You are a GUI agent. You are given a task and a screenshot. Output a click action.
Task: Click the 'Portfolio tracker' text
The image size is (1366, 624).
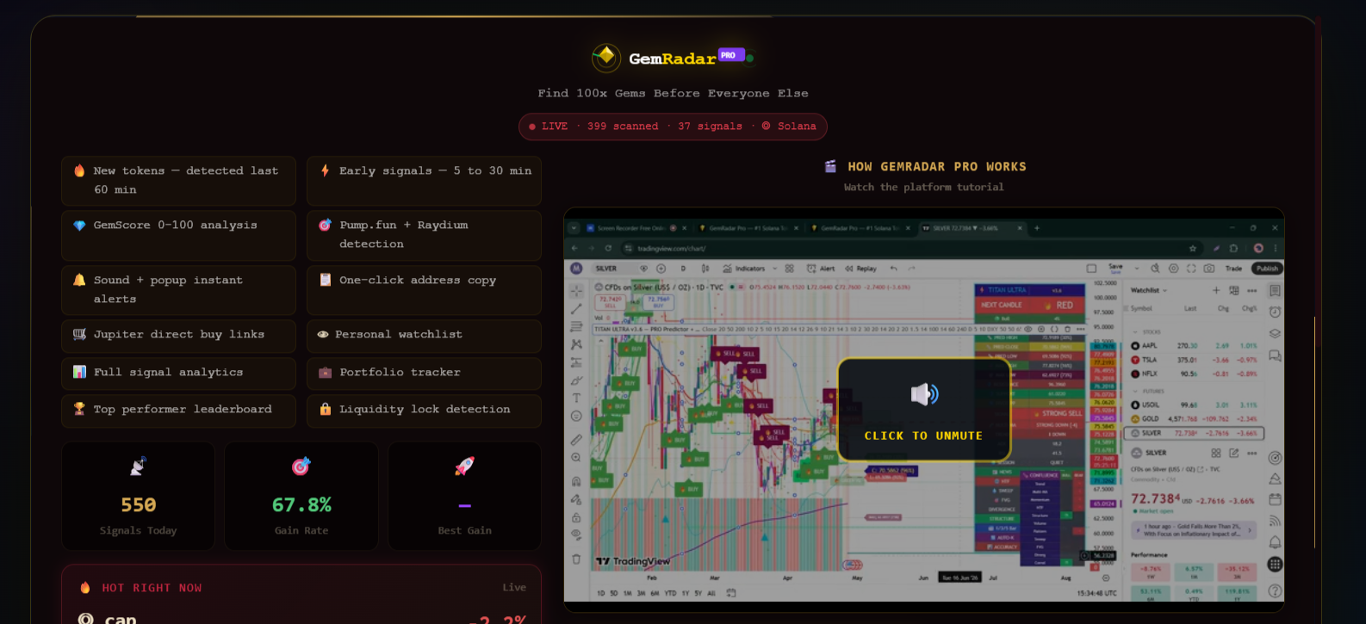pos(400,373)
